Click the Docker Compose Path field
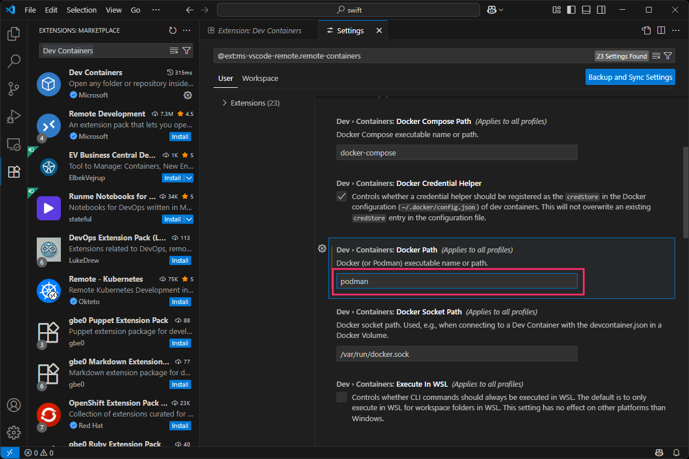 click(457, 153)
